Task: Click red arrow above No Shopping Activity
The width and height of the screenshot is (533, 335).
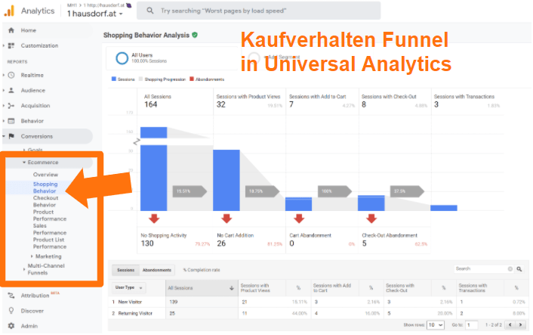Action: [x=154, y=219]
